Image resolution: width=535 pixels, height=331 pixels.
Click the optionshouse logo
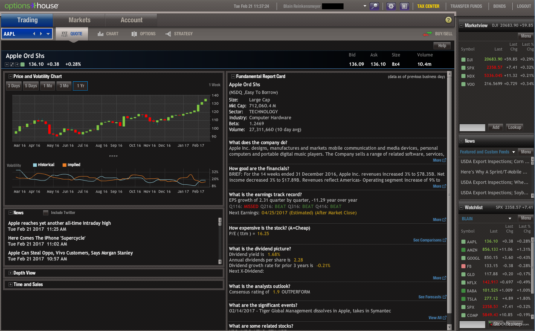click(x=31, y=6)
